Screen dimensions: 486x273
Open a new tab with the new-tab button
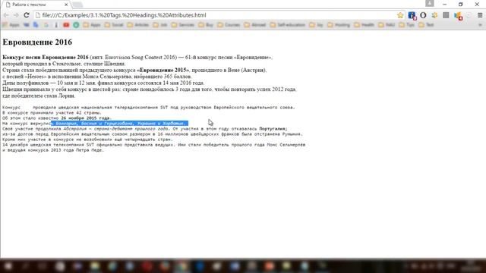click(77, 5)
